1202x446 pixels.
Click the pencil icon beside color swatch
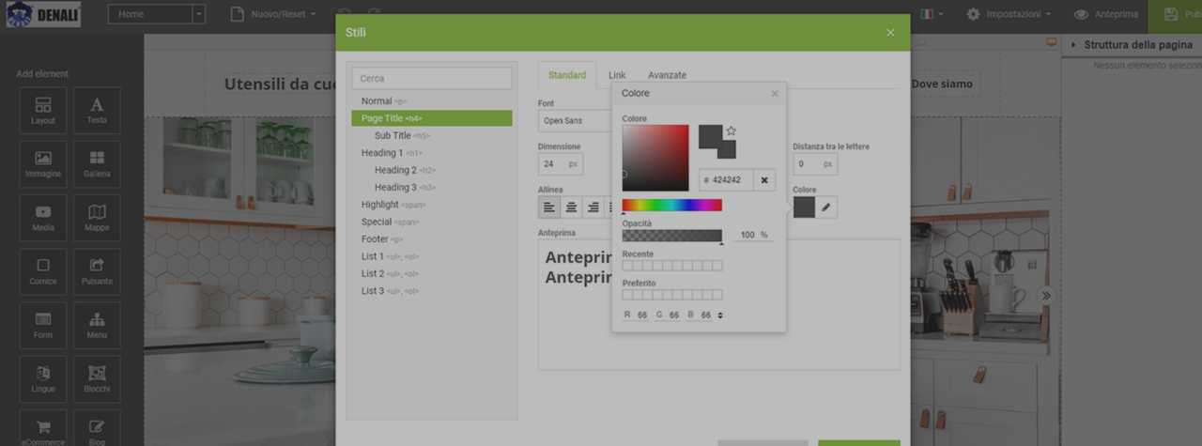pyautogui.click(x=825, y=208)
